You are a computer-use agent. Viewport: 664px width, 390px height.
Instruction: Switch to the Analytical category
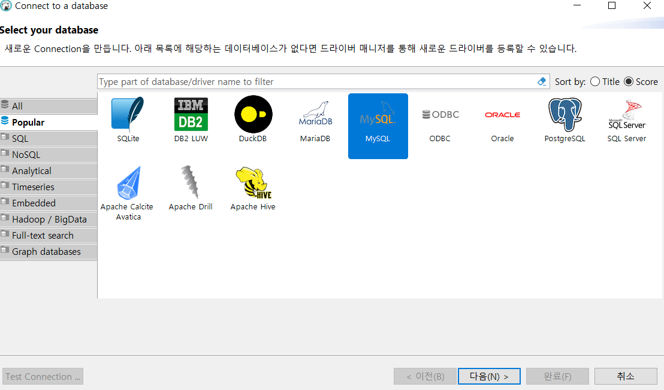point(49,170)
